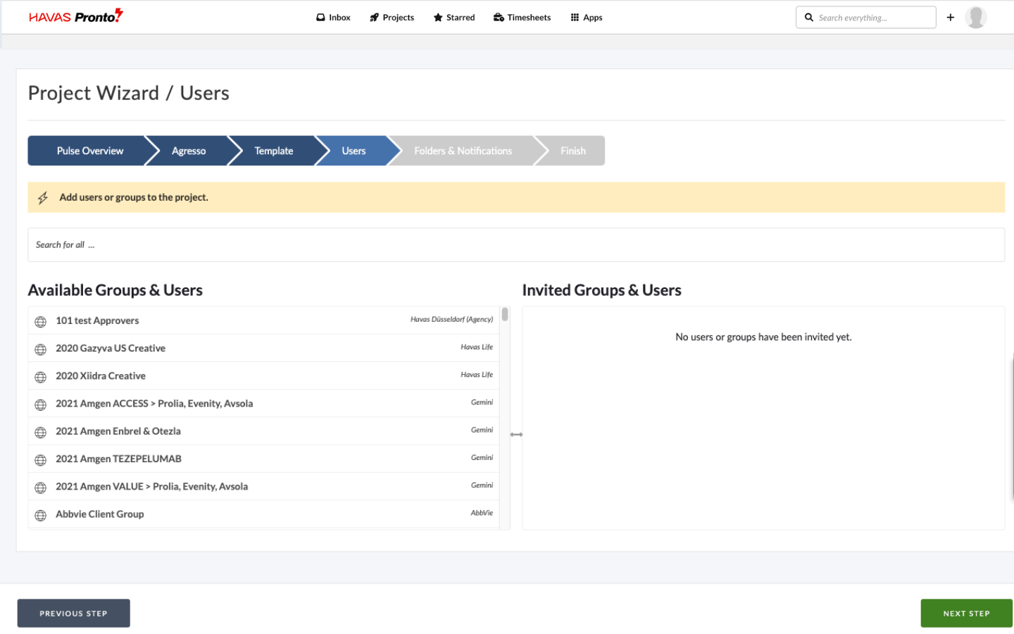Screen dimensions: 1014x634
Task: Click AbbVie label on Abbvie row
Action: point(482,513)
